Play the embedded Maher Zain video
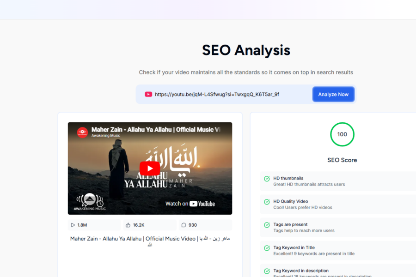416x277 pixels. coord(150,169)
